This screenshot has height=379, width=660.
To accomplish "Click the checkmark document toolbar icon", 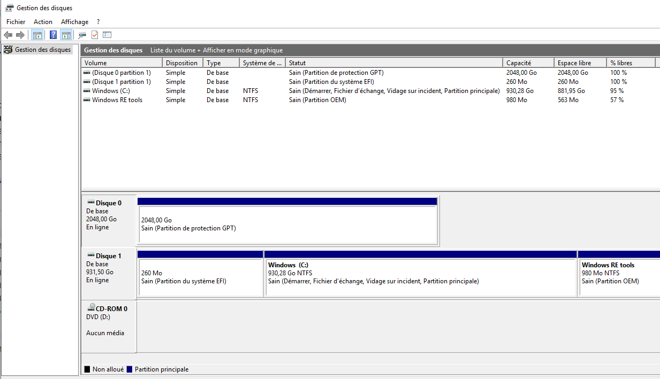I will pos(95,35).
